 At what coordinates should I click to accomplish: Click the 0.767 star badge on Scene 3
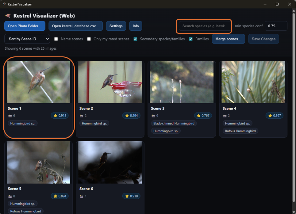click(x=203, y=116)
